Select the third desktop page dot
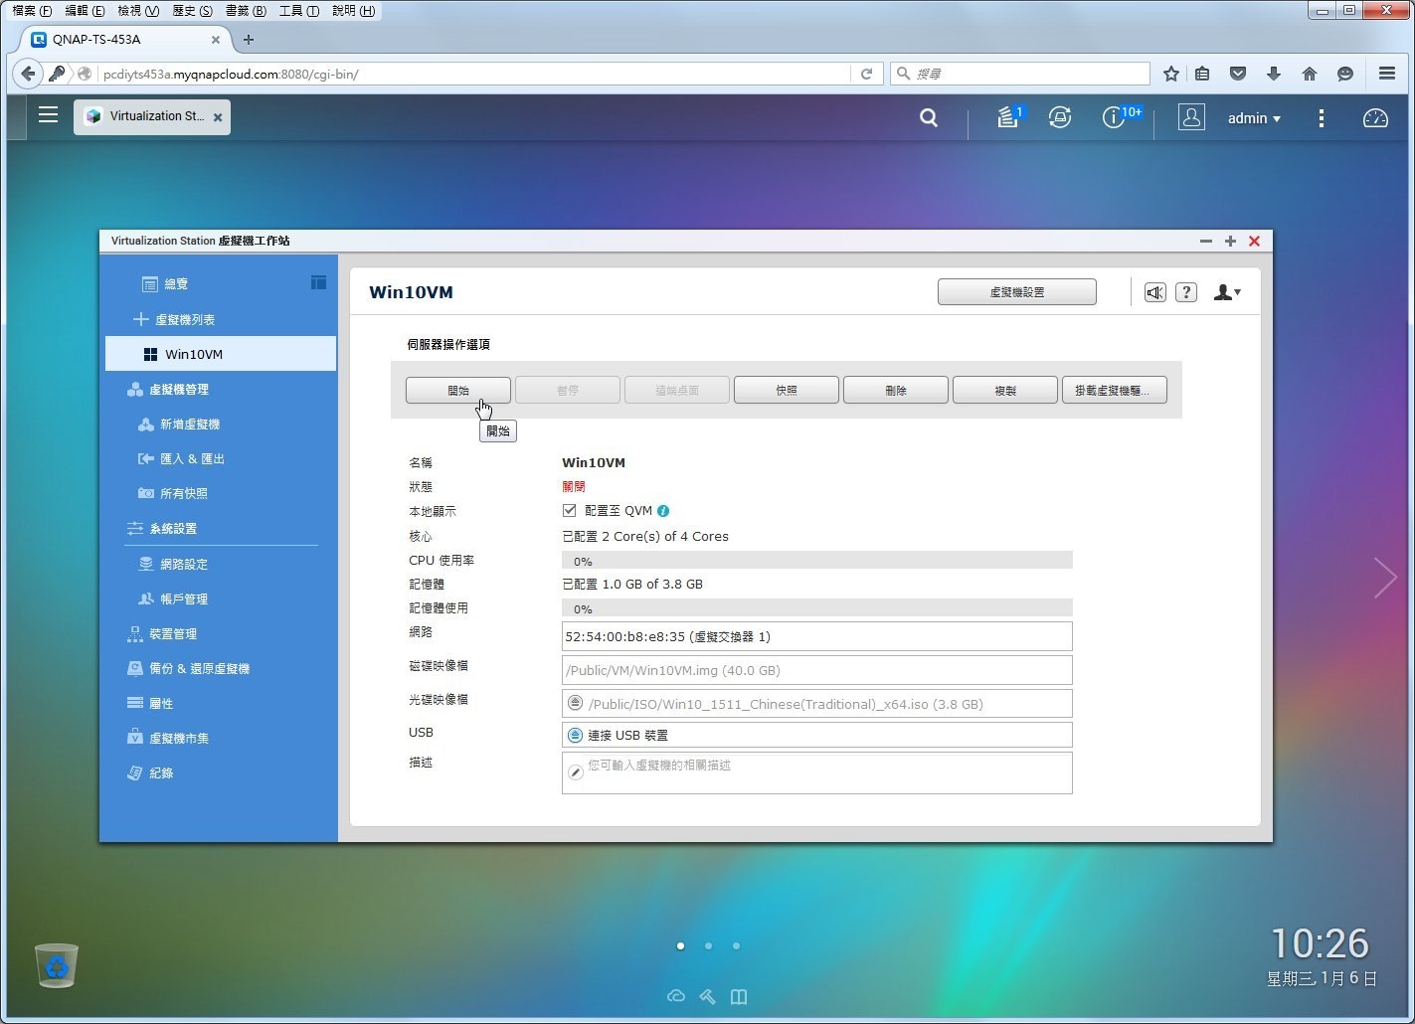The image size is (1415, 1024). (736, 946)
